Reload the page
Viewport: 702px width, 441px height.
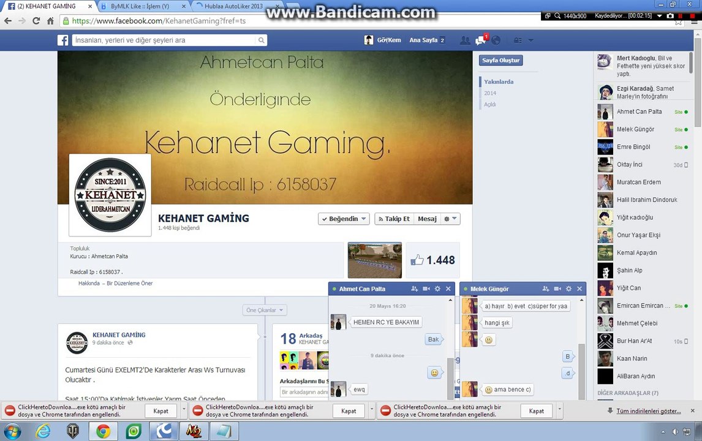[36, 21]
